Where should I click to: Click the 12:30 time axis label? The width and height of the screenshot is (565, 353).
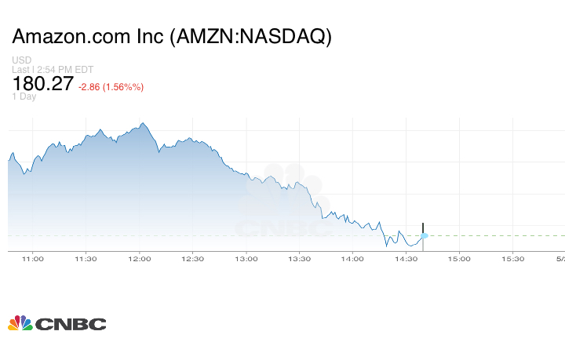192,258
